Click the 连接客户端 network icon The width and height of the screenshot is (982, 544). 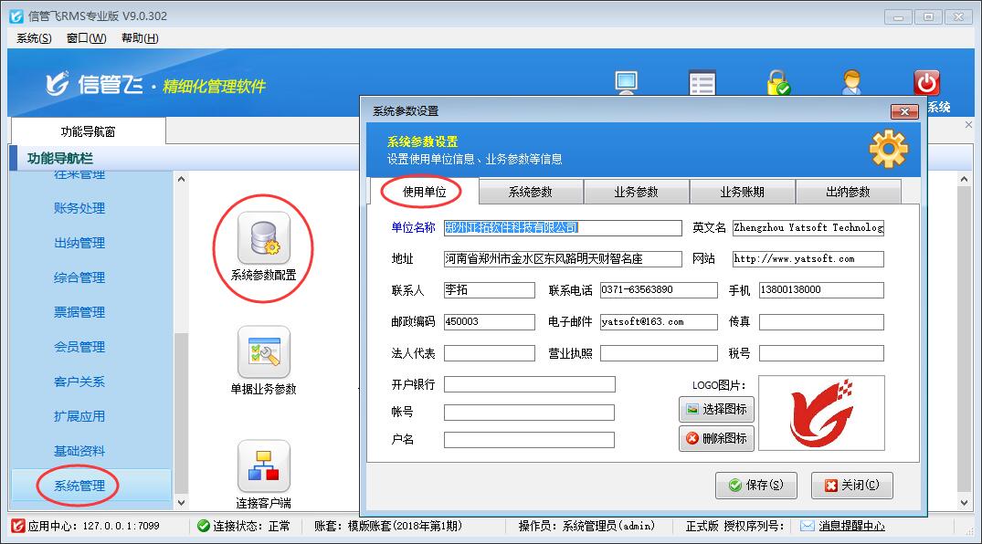(263, 466)
